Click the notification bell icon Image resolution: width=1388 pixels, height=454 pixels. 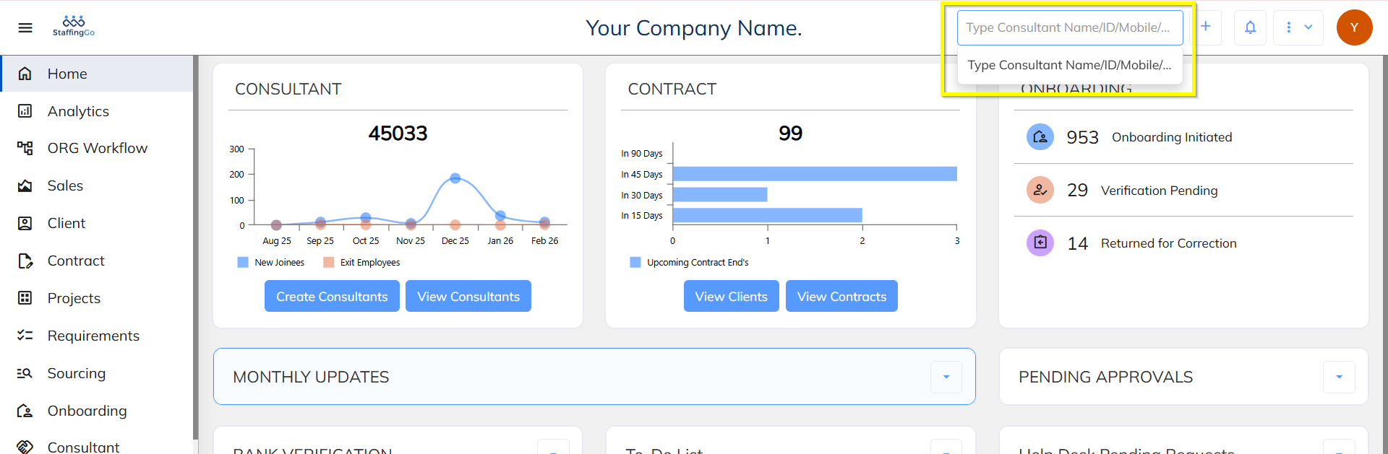tap(1250, 27)
